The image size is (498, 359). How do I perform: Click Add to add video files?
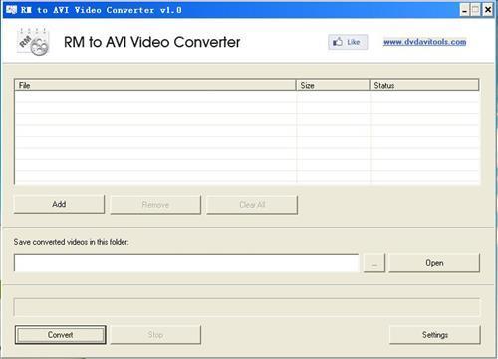(59, 204)
